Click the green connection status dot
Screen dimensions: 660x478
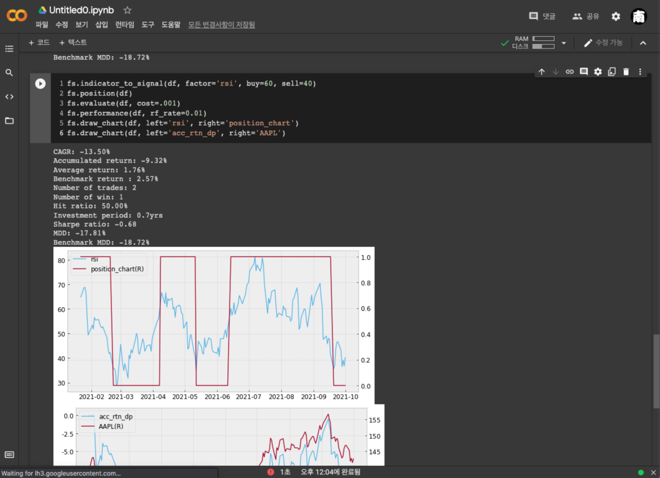641,472
